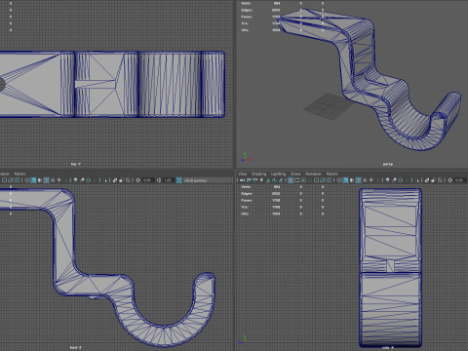Toggle 2D Pan/Zoom icon in side view toolbar
Viewport: 468px width, 351px height.
275,180
